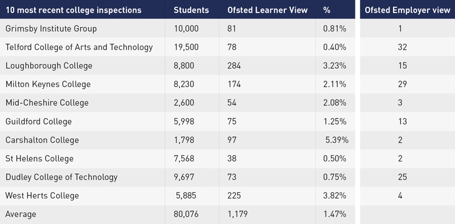Viewport: 455px width, 224px height.
Task: Select the Ofsted Learner View header
Action: click(267, 10)
